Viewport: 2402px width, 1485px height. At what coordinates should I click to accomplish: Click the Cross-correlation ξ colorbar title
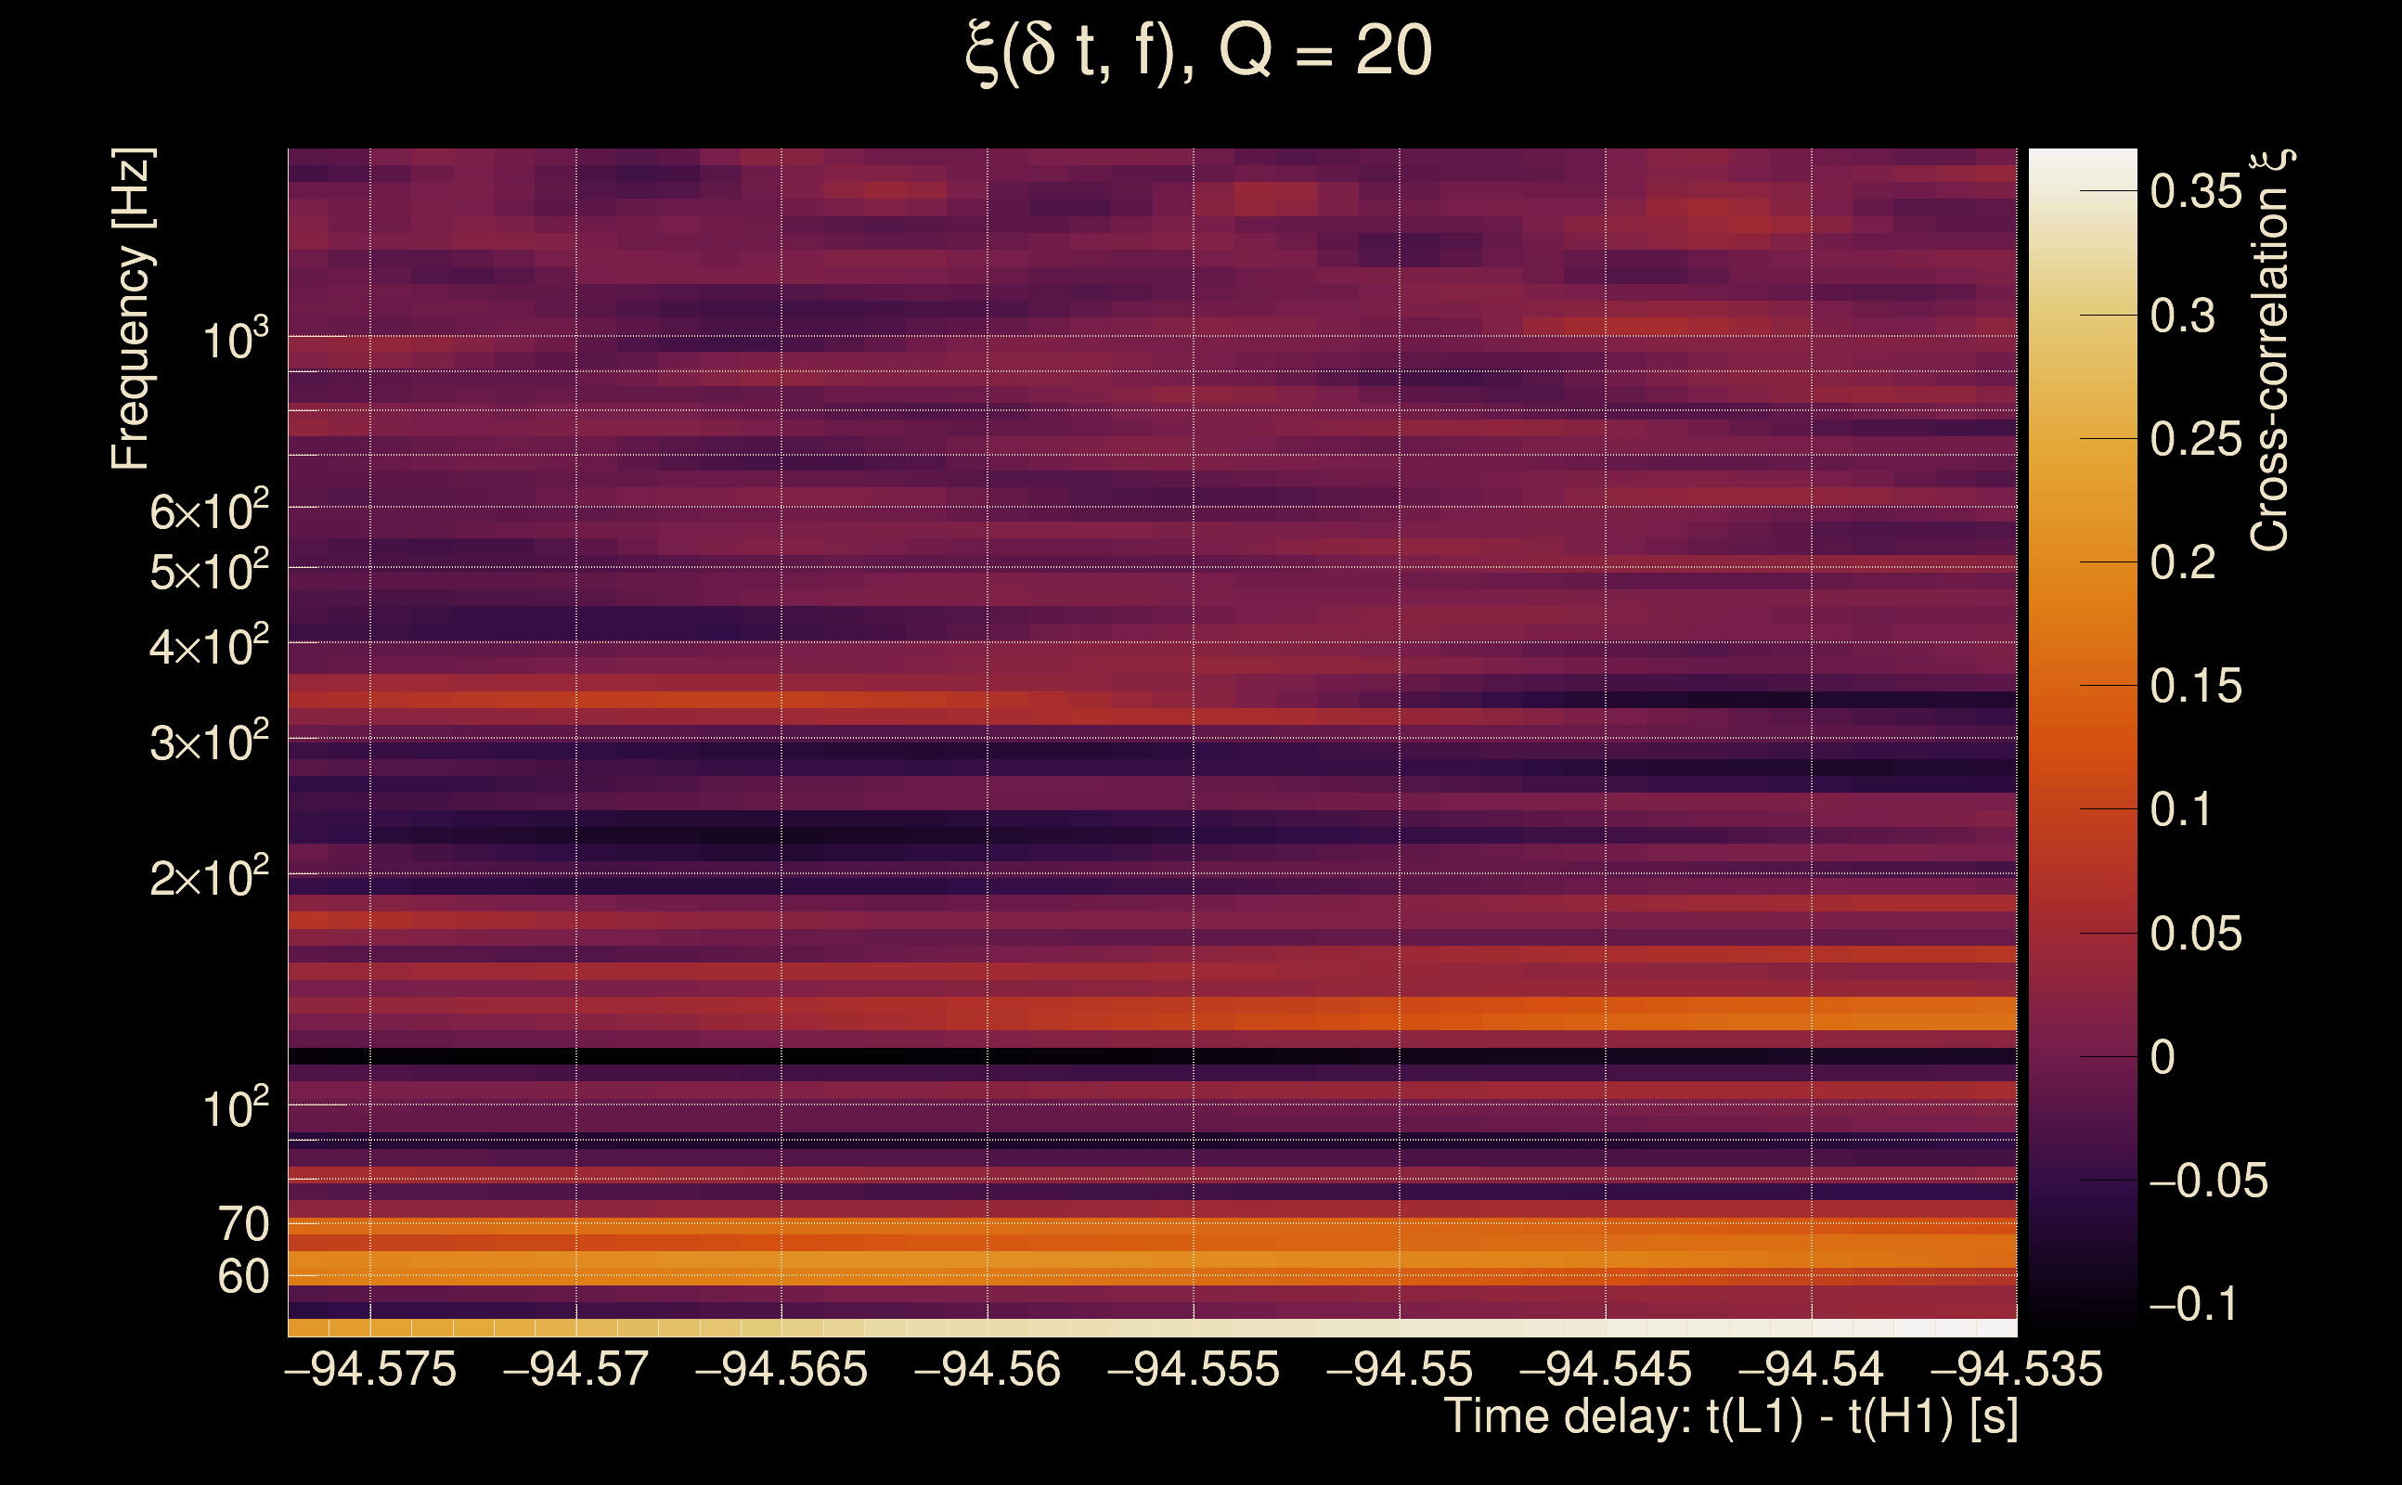(x=2270, y=351)
